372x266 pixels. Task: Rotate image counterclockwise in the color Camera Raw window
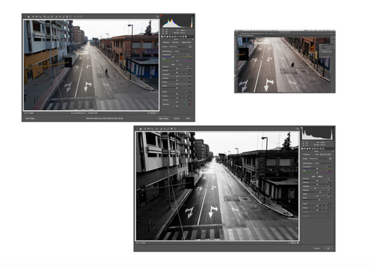click(78, 17)
